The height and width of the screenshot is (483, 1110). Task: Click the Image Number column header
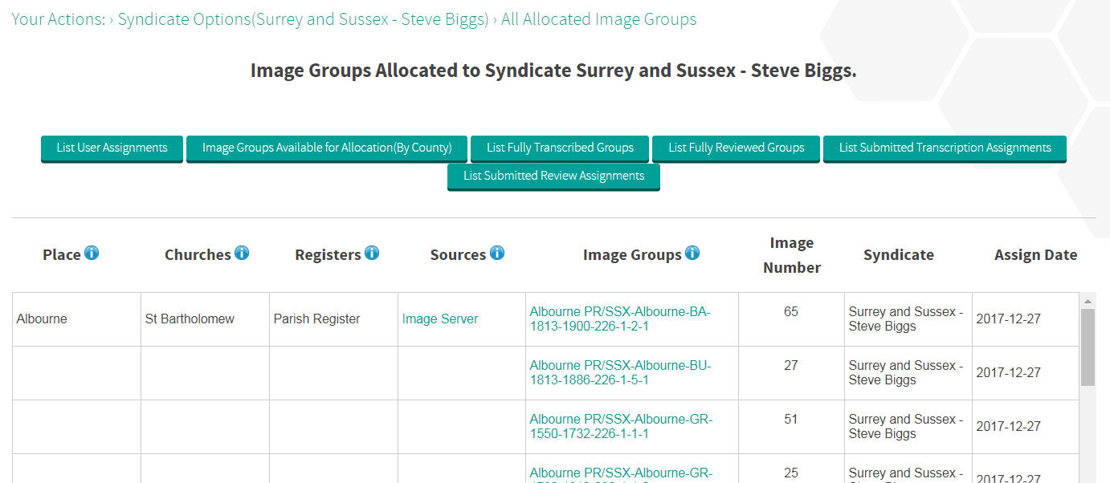click(792, 255)
